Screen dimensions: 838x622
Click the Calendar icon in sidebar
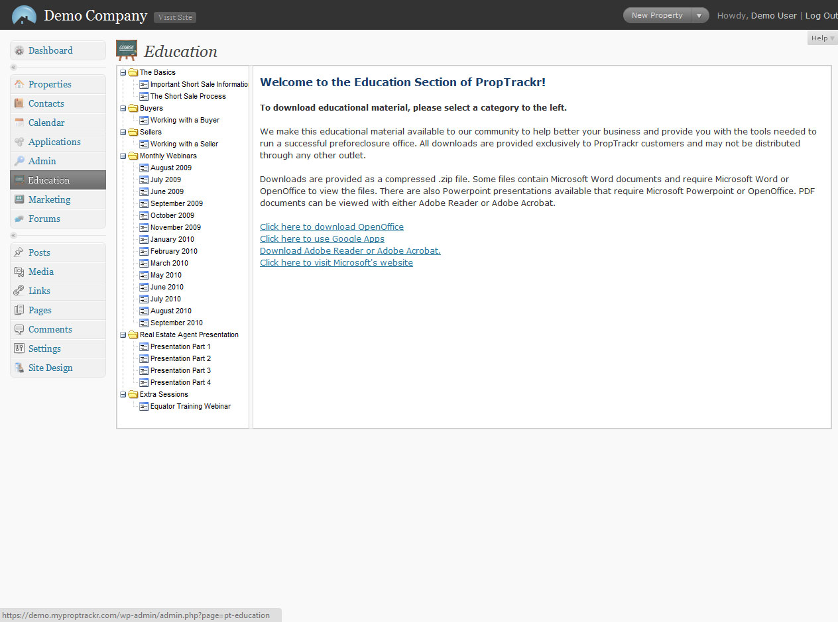coord(19,123)
